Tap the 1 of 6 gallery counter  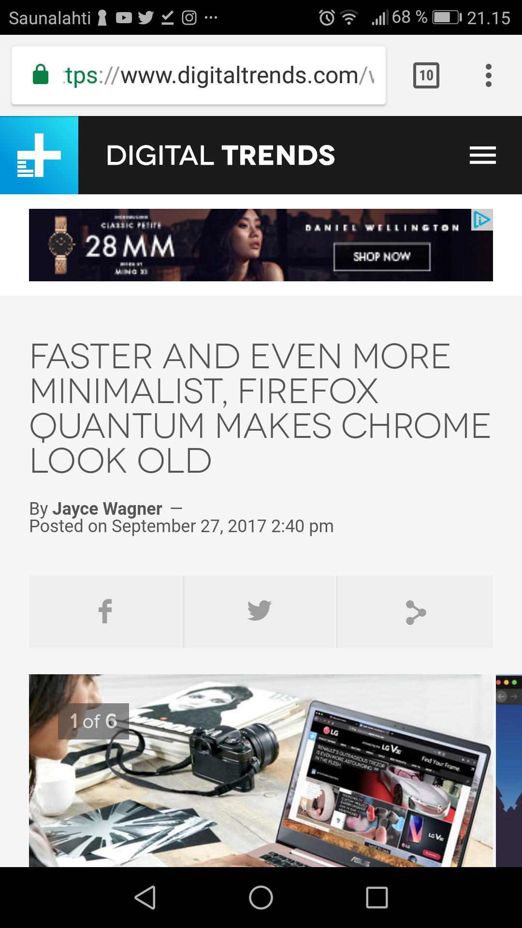click(x=93, y=721)
